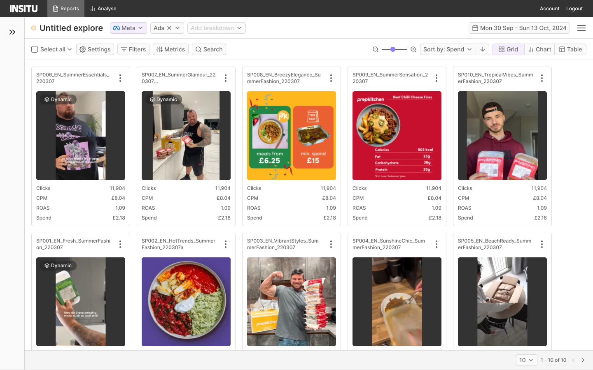Screen dimensions: 593x370
Task: Expand the Select all dropdown arrow
Action: click(x=70, y=49)
